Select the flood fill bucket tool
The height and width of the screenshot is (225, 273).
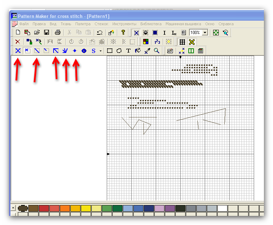coord(138,51)
